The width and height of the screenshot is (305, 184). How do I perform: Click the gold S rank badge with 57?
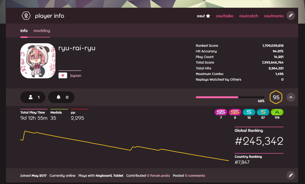[x=263, y=112]
